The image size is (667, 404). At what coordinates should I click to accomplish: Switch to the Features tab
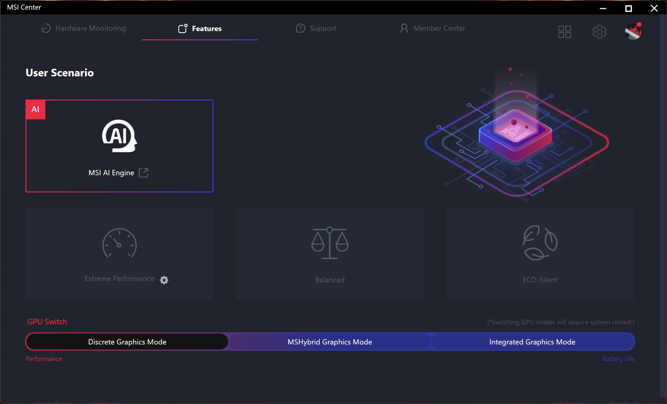[x=200, y=28]
